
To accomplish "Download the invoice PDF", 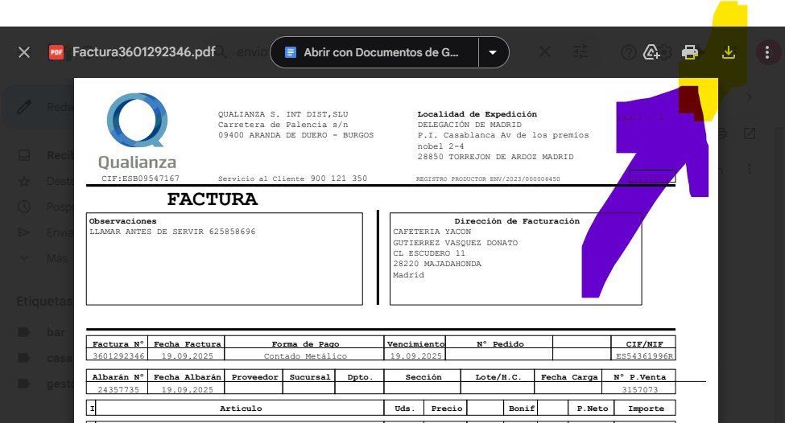I will click(728, 53).
